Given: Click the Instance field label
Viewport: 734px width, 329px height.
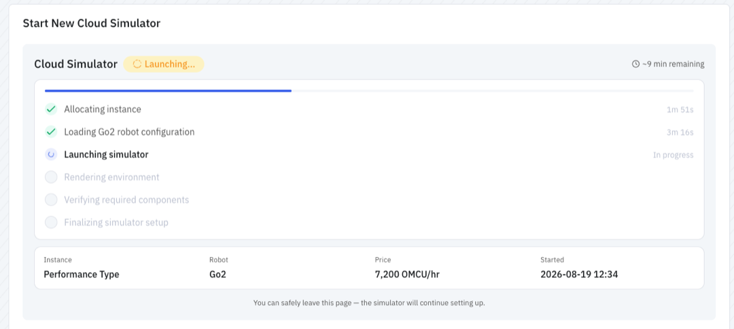Looking at the screenshot, I should point(58,260).
